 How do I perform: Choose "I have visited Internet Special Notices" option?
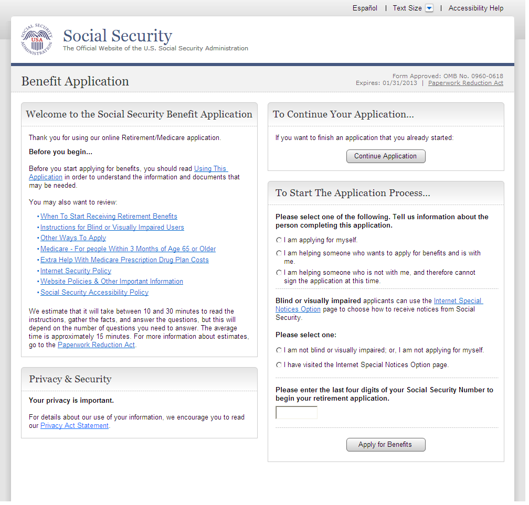pos(279,365)
